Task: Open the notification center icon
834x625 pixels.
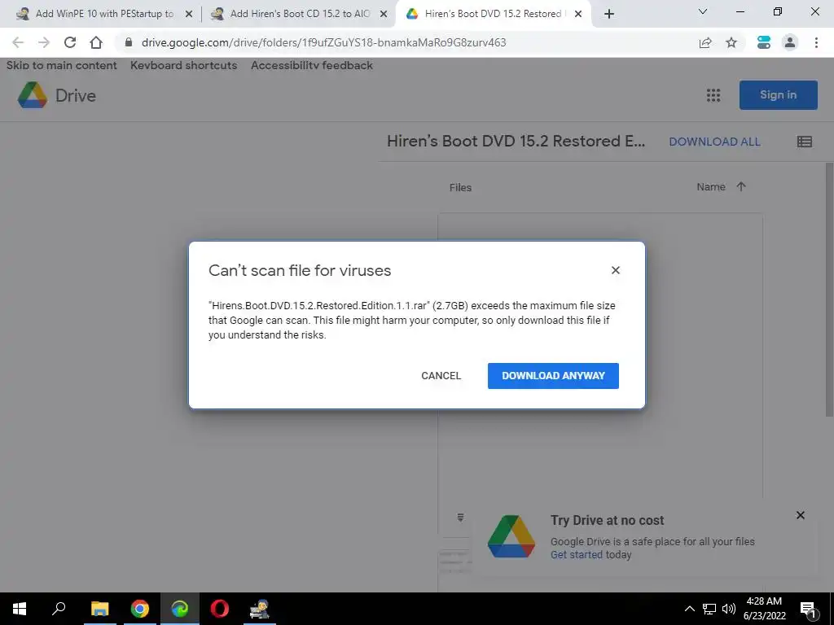Action: [x=809, y=609]
